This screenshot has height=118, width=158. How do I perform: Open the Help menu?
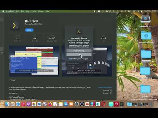click(x=47, y=11)
